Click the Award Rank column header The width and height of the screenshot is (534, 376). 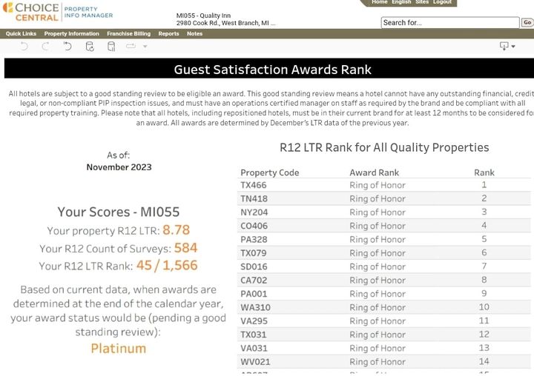374,172
